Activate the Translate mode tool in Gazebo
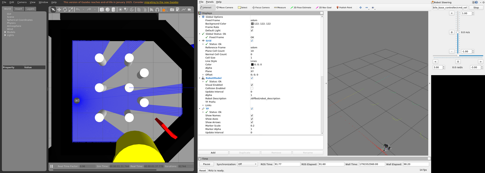The image size is (485, 173). [x=59, y=9]
